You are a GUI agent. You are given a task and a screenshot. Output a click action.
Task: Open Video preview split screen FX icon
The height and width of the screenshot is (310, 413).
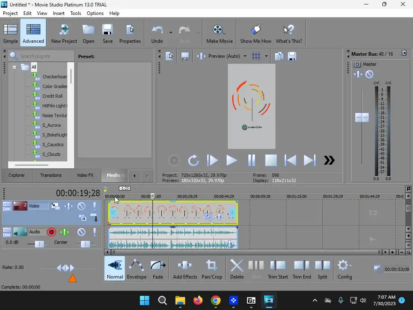point(201,56)
